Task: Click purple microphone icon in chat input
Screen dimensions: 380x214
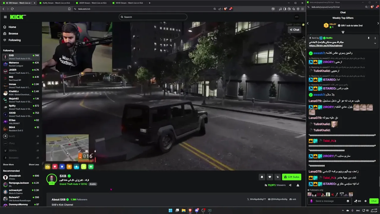Action: pos(311,201)
